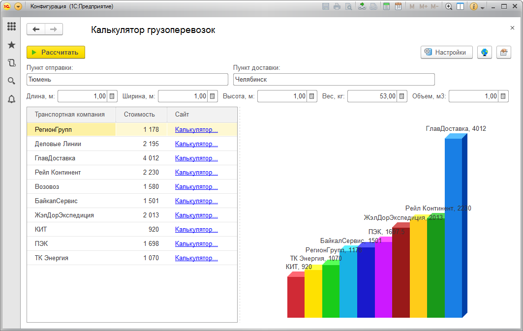
Task: Click the Рассчитать button
Action: click(56, 52)
